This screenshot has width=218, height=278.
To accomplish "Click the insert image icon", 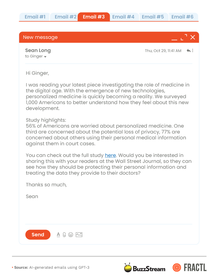I will (79, 234).
